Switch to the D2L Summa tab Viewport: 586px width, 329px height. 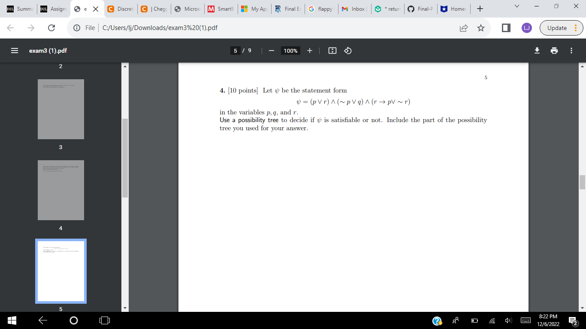19,9
